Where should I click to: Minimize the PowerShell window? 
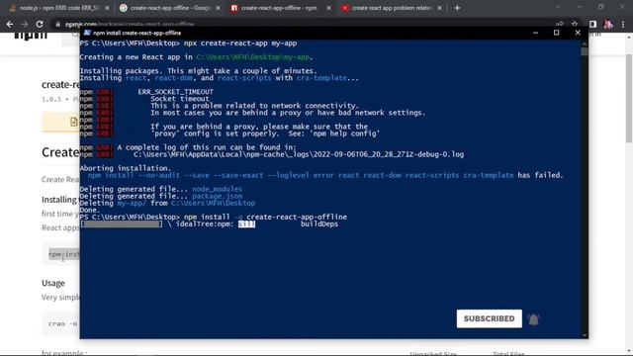coord(535,33)
